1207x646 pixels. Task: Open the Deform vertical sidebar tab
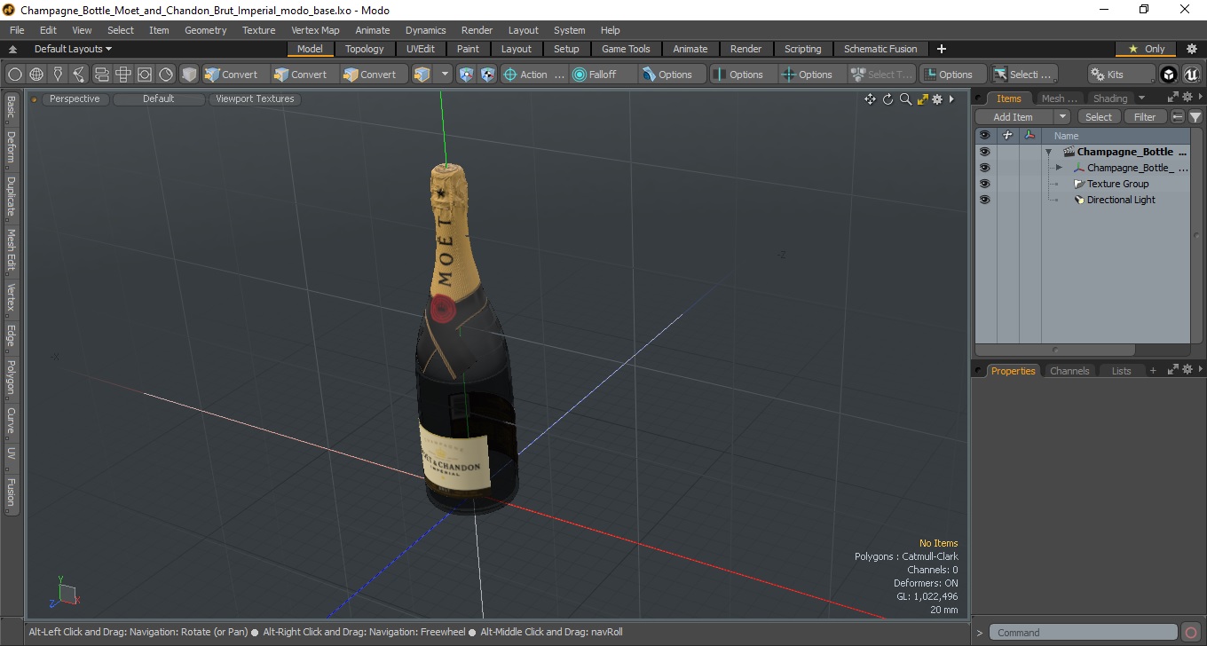11,147
